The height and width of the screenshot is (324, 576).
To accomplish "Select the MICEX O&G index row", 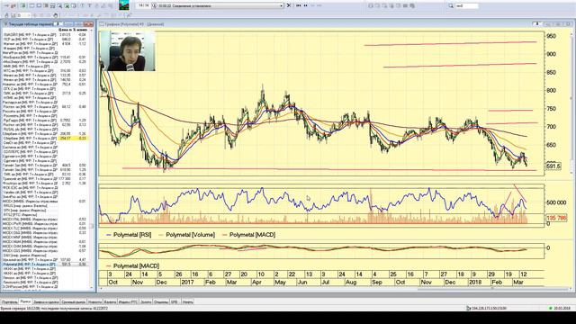I will pos(45,232).
